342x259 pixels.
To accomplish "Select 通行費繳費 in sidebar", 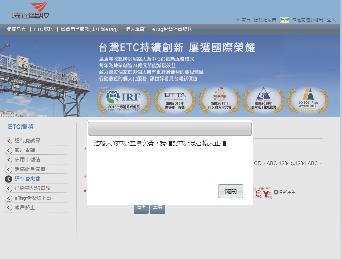I will click(28, 179).
